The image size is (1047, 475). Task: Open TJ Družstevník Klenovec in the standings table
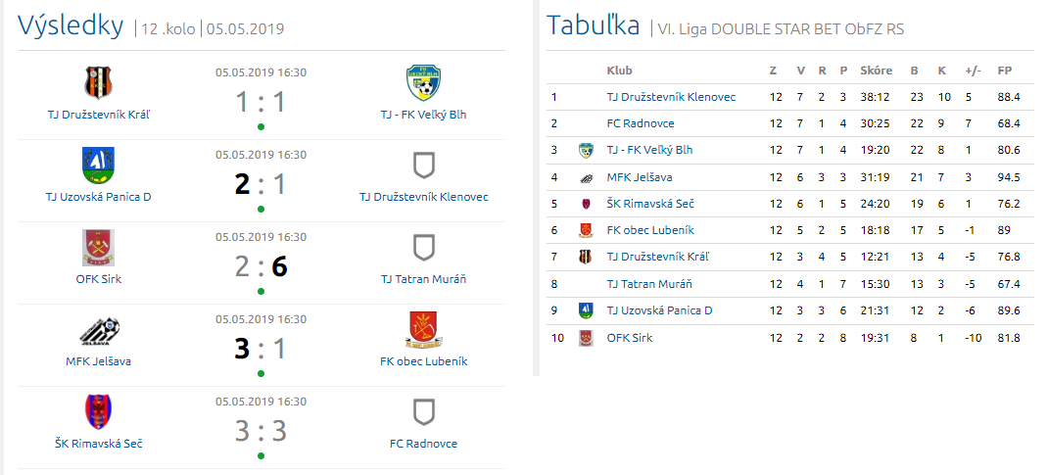tap(671, 97)
